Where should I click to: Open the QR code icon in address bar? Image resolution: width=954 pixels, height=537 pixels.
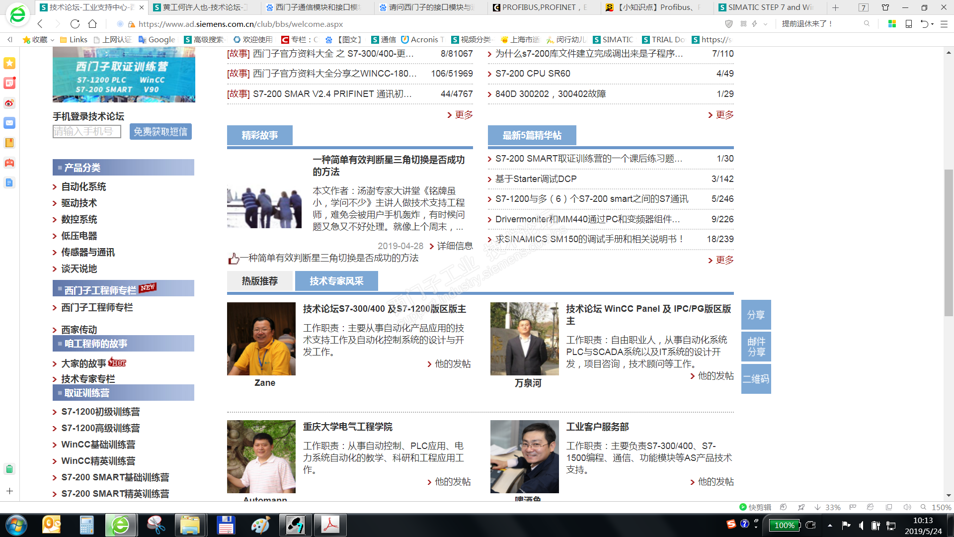pyautogui.click(x=743, y=24)
